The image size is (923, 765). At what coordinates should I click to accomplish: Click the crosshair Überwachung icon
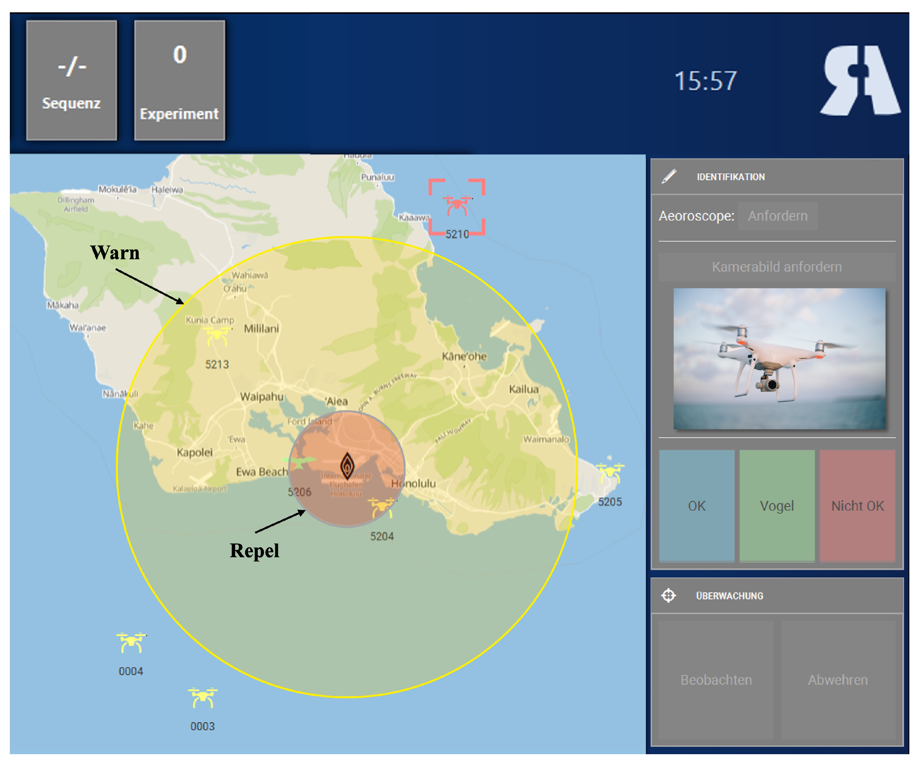pos(669,596)
